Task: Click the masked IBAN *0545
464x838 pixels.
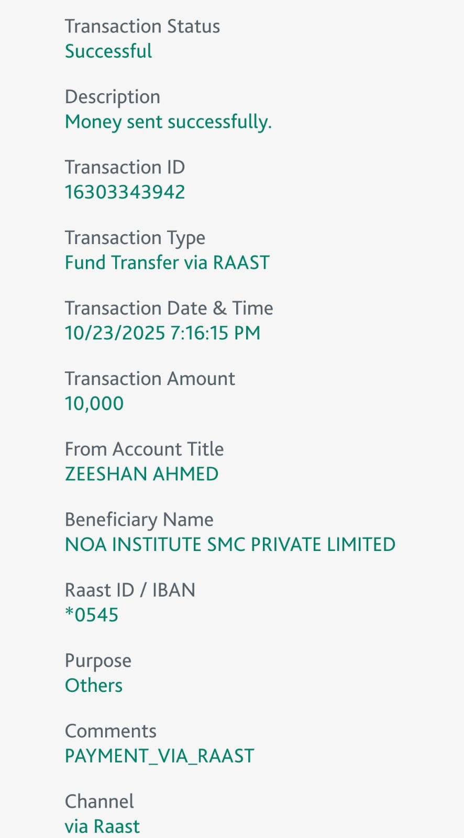Action: tap(92, 615)
